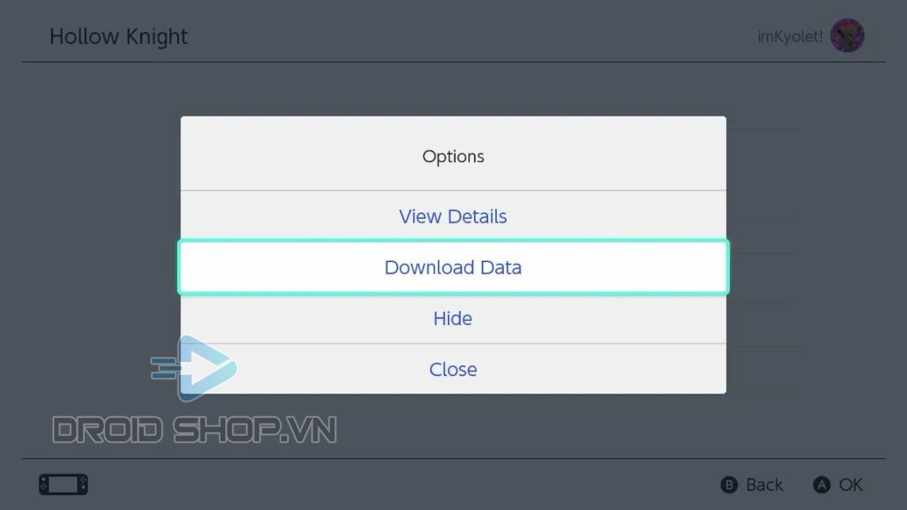This screenshot has width=907, height=510.
Task: Select the imKyolet! username text
Action: (x=790, y=36)
